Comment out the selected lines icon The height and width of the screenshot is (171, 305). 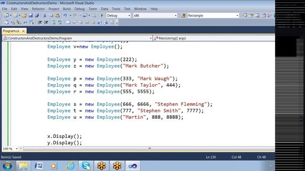coord(54,22)
